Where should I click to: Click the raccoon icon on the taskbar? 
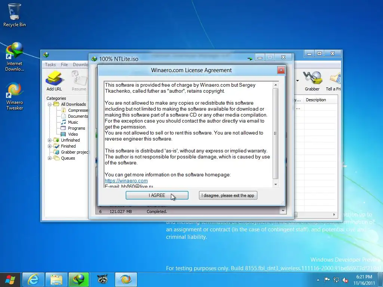point(102,280)
